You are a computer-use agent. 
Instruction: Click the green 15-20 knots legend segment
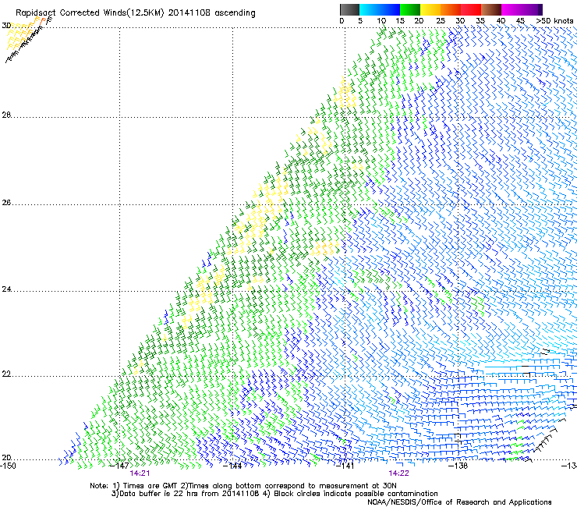410,9
